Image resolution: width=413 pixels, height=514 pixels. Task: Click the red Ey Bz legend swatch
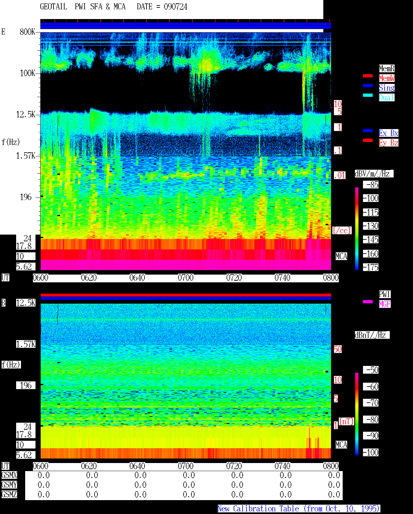click(368, 140)
